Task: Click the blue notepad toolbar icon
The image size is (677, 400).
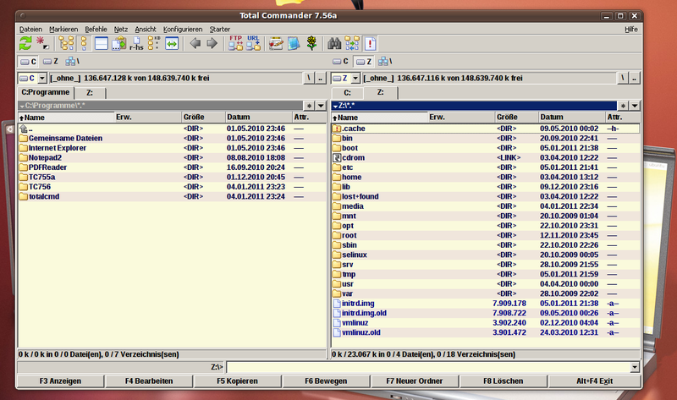Action: click(294, 43)
